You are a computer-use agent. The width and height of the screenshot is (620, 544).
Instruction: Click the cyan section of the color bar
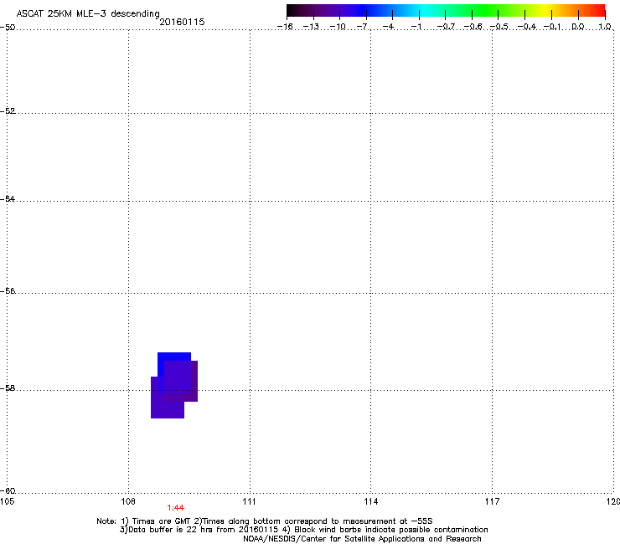pos(423,11)
